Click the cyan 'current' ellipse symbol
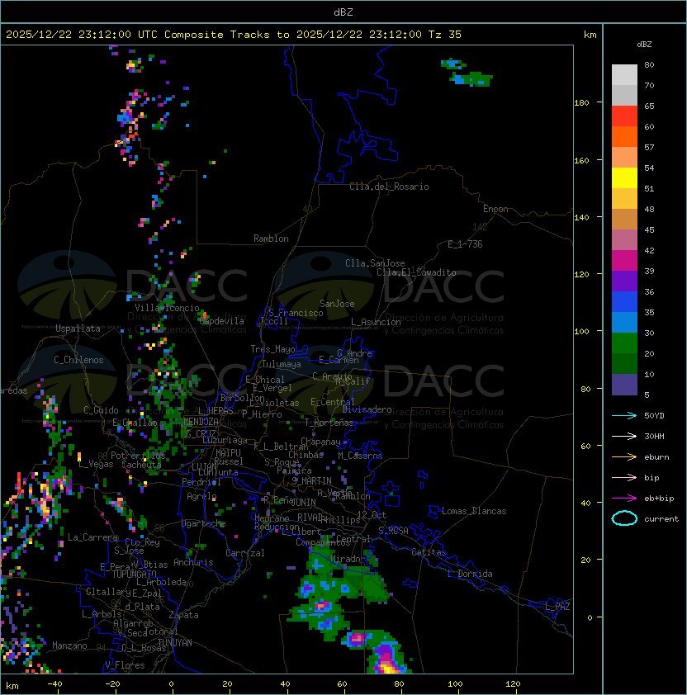Viewport: 687px width, 695px height. 624,518
